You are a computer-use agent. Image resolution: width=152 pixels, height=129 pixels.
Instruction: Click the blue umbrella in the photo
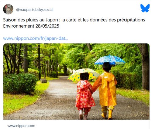point(110,60)
